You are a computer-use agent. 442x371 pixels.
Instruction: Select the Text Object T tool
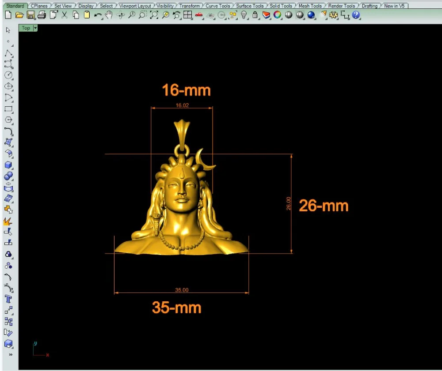coord(8,299)
